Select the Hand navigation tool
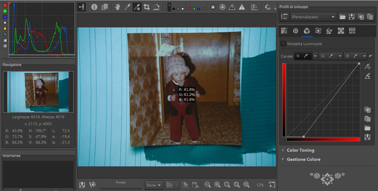This screenshot has height=191, width=378. click(117, 7)
